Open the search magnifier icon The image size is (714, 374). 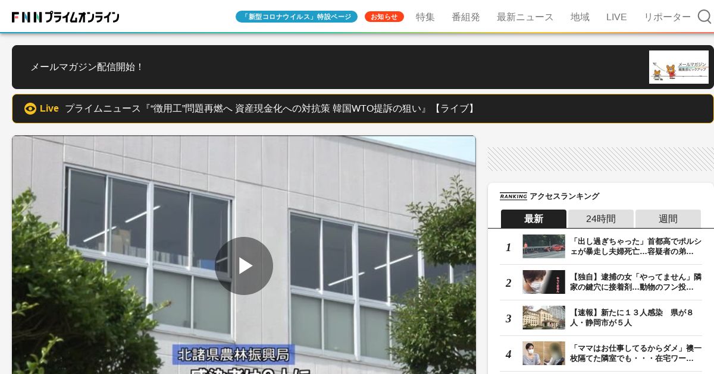point(704,17)
